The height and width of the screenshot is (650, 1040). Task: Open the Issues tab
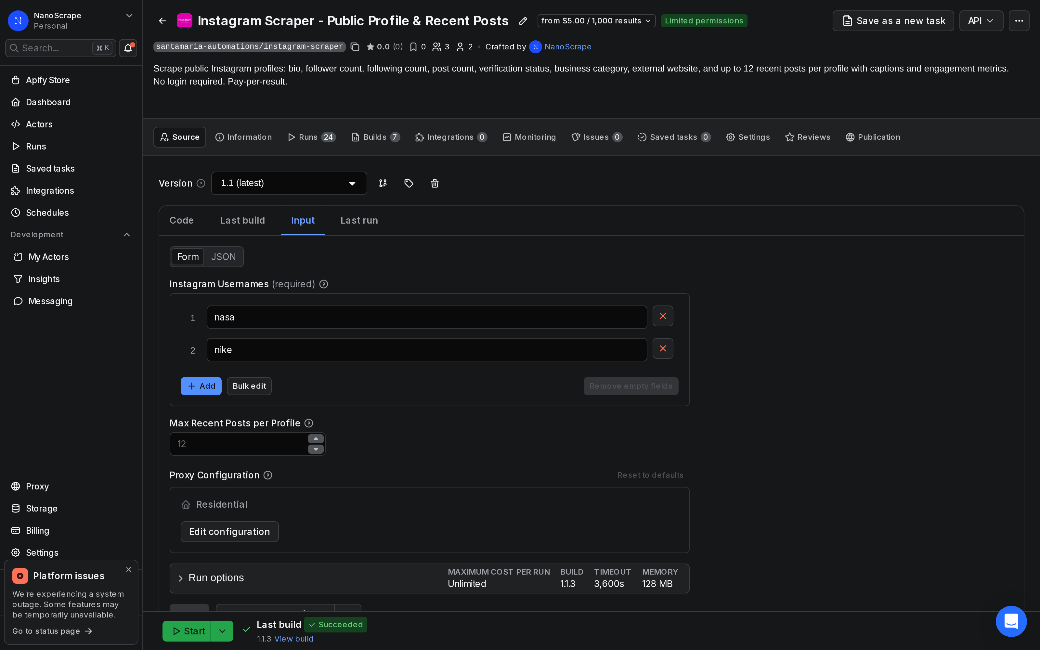(x=596, y=137)
